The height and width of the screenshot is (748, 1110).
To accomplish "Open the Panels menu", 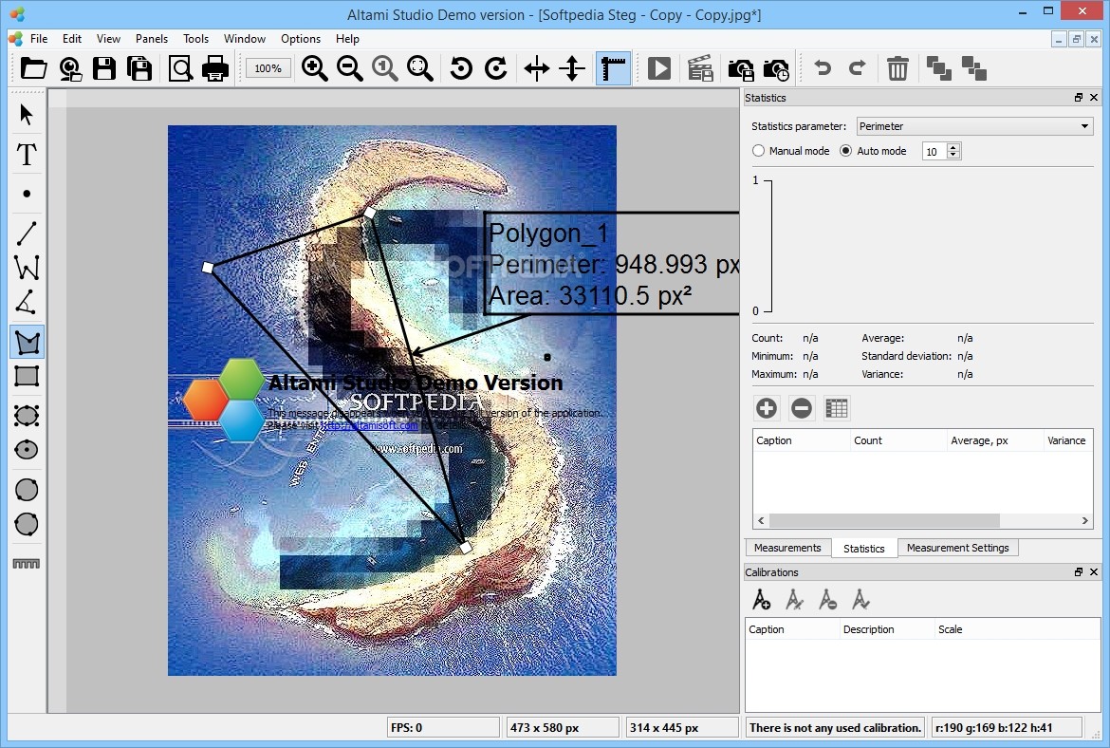I will coord(152,38).
